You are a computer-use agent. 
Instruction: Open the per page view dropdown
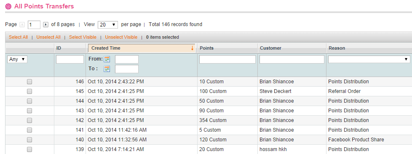click(108, 25)
